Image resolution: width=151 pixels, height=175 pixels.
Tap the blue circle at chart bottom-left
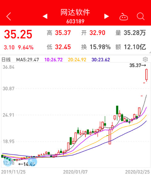[x=8, y=162]
